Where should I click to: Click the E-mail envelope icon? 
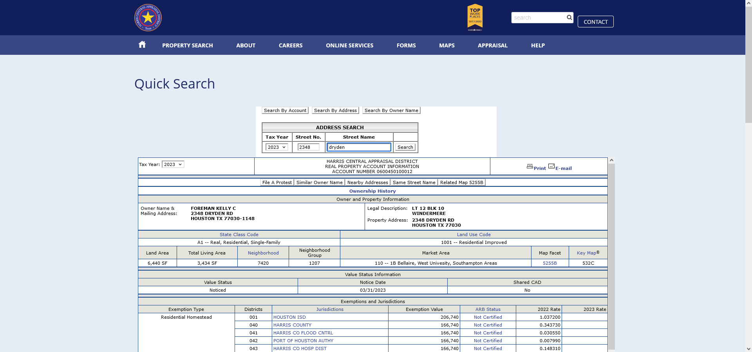click(551, 166)
